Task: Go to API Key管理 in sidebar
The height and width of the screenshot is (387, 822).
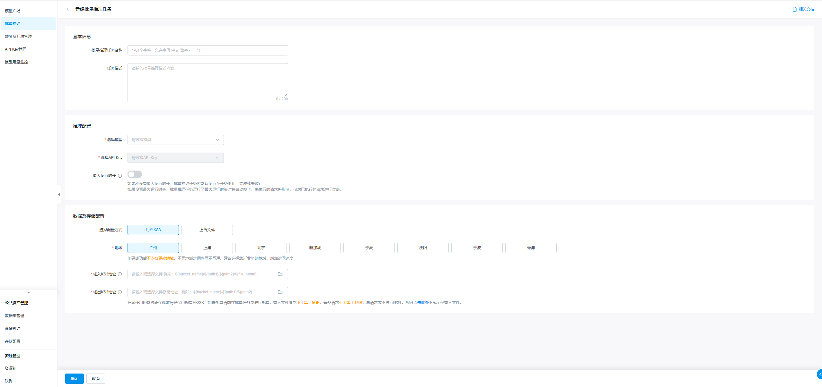Action: 16,49
